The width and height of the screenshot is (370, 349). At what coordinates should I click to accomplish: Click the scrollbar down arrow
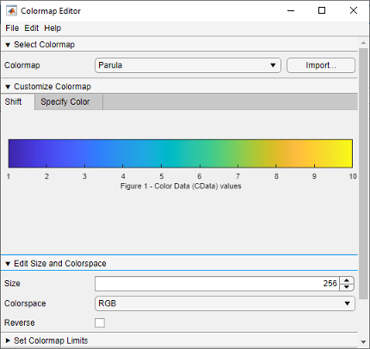coord(363,342)
